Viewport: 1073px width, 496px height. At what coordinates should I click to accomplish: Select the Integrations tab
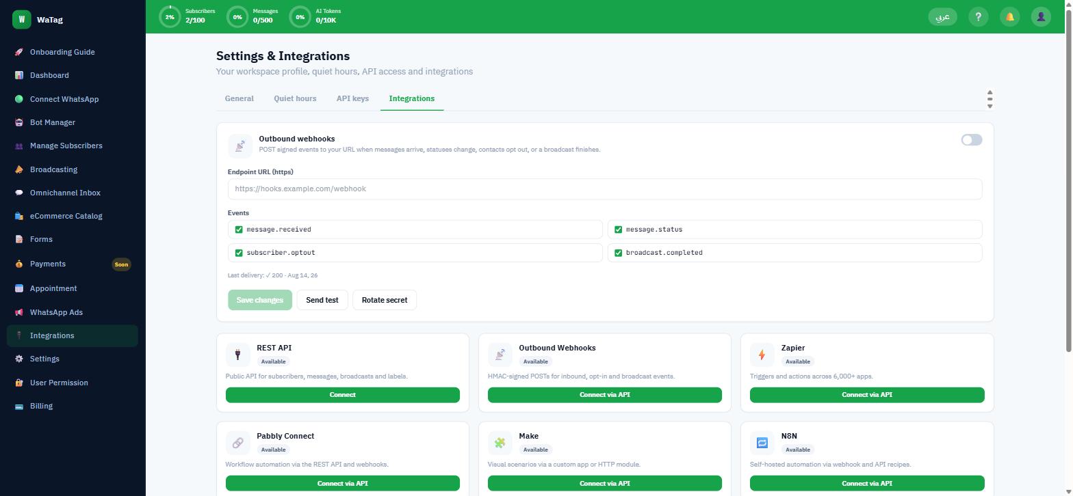412,98
